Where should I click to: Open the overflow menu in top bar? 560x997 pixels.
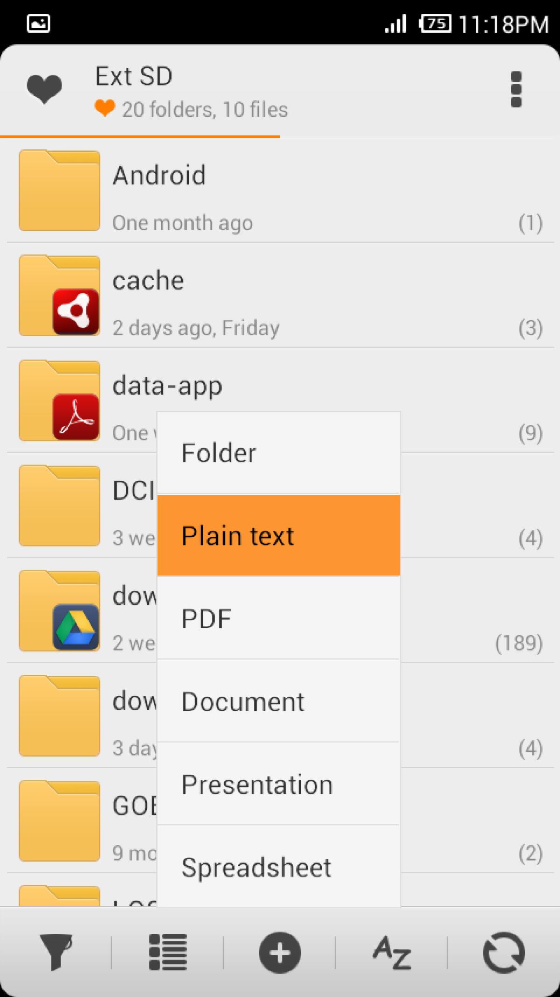coord(515,89)
